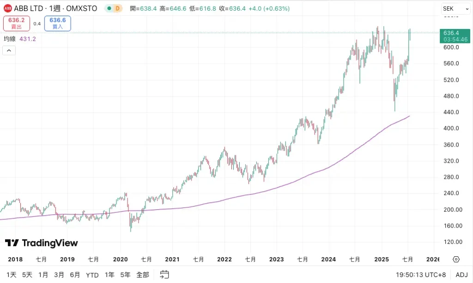The width and height of the screenshot is (473, 283).
Task: Click the 636.6 買入 buy button
Action: click(58, 24)
